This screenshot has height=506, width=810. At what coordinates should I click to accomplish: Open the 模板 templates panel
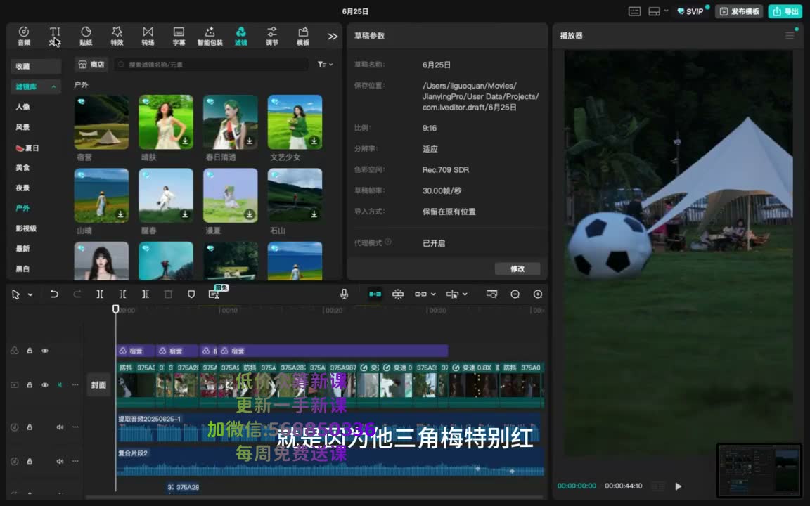pos(303,36)
